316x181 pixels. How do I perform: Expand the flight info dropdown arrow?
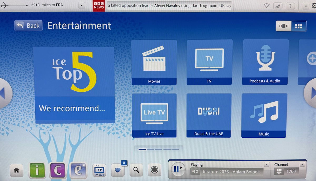click(81, 6)
